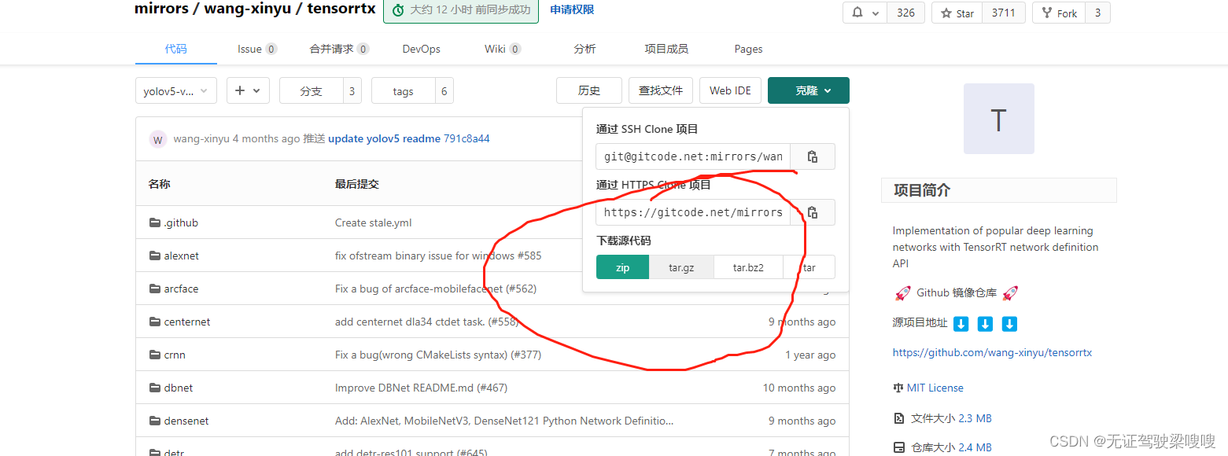Click the mirrors breadcrumb link

point(161,9)
